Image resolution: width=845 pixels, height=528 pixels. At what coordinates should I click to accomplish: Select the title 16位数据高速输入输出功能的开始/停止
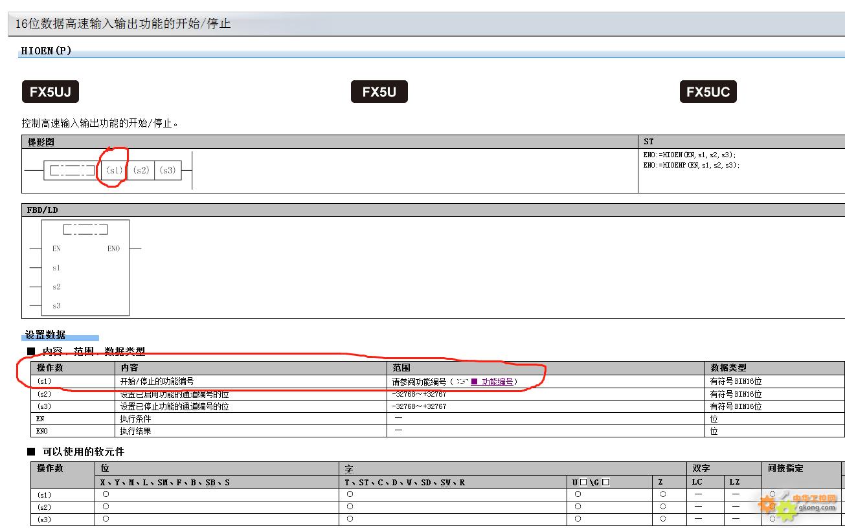[x=123, y=24]
